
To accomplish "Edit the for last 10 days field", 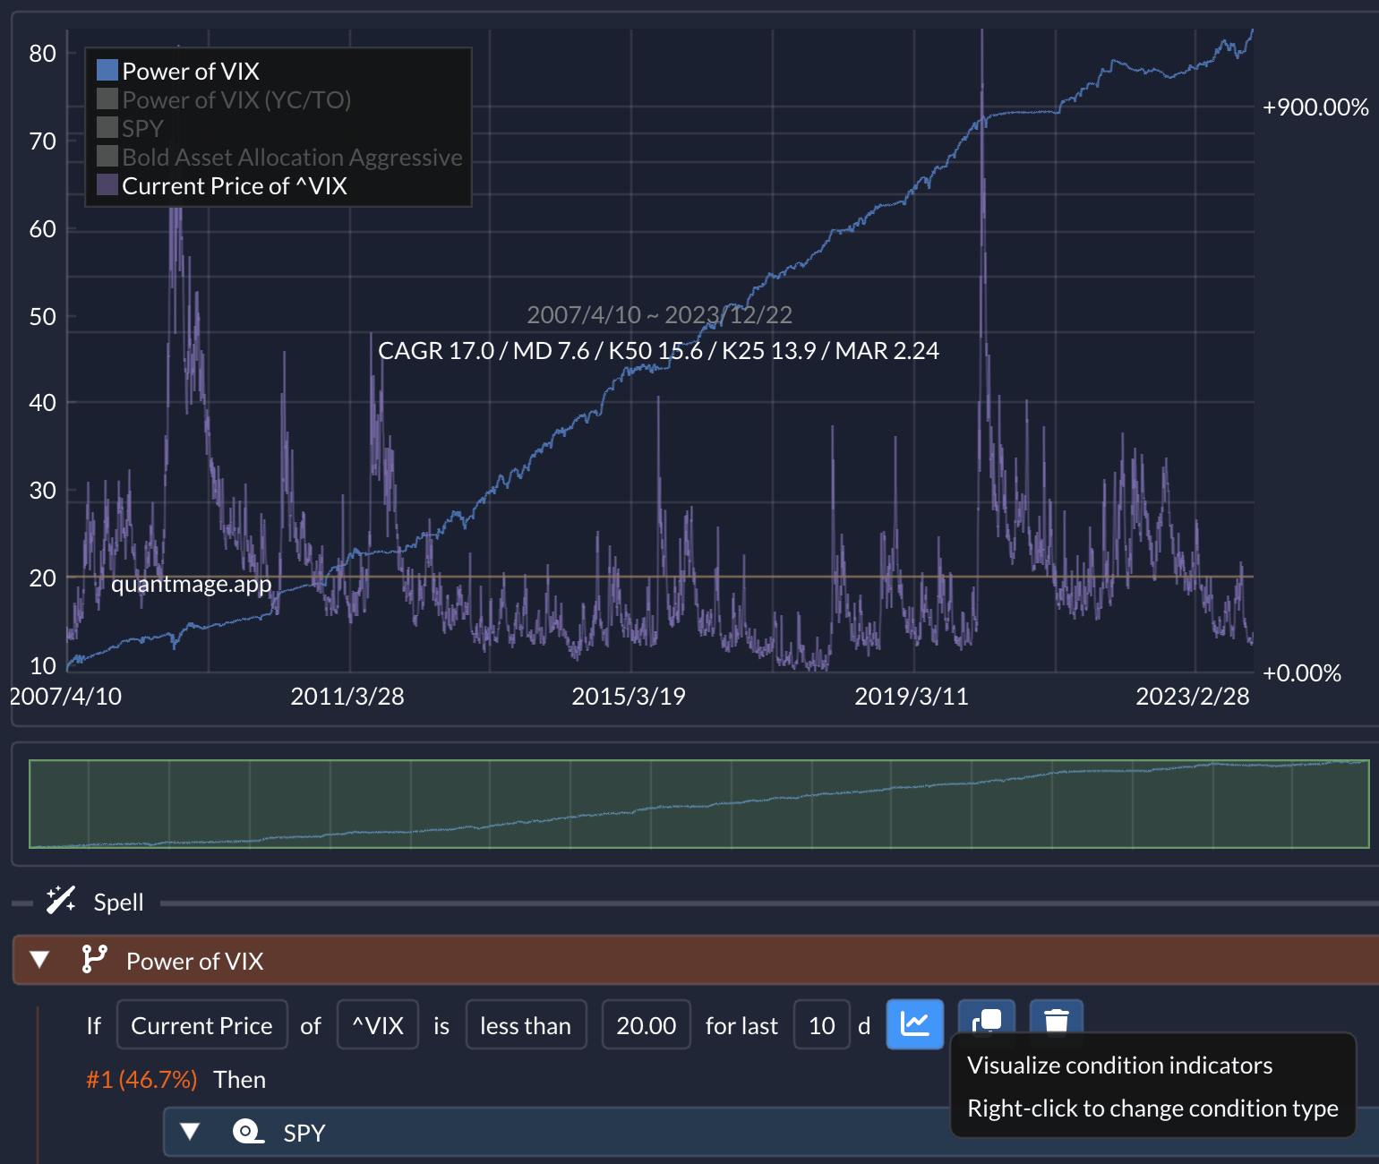I will pos(821,1024).
